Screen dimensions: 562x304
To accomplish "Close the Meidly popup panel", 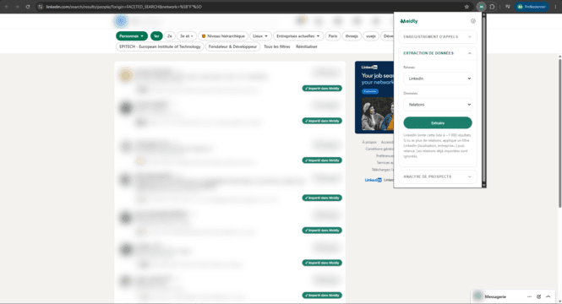I will pyautogui.click(x=473, y=21).
